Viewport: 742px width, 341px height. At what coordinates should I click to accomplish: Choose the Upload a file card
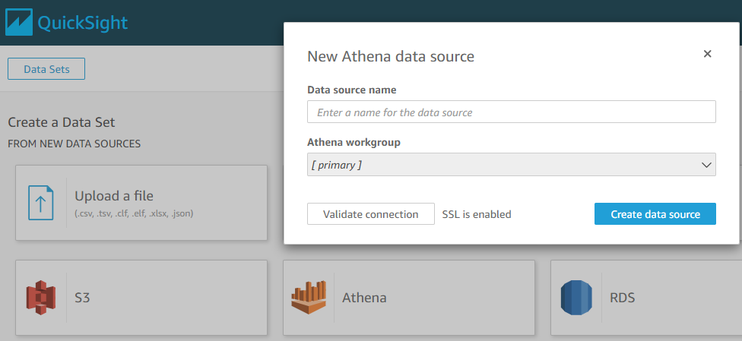[141, 203]
